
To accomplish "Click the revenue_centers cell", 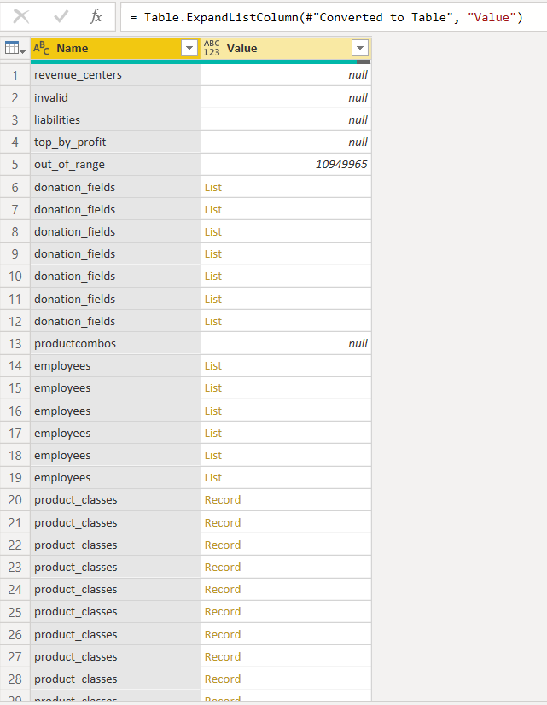I will [115, 74].
